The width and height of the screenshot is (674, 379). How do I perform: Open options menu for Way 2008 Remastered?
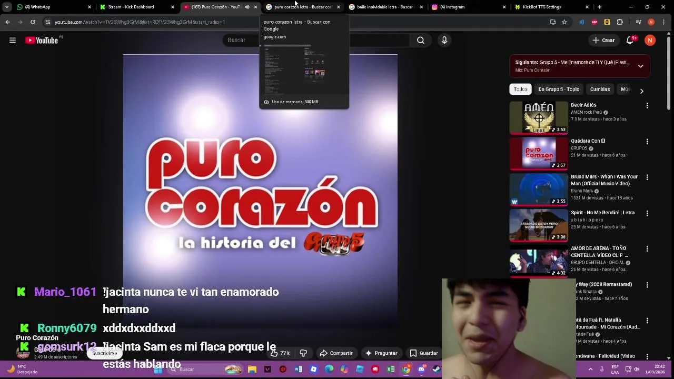[x=647, y=285]
